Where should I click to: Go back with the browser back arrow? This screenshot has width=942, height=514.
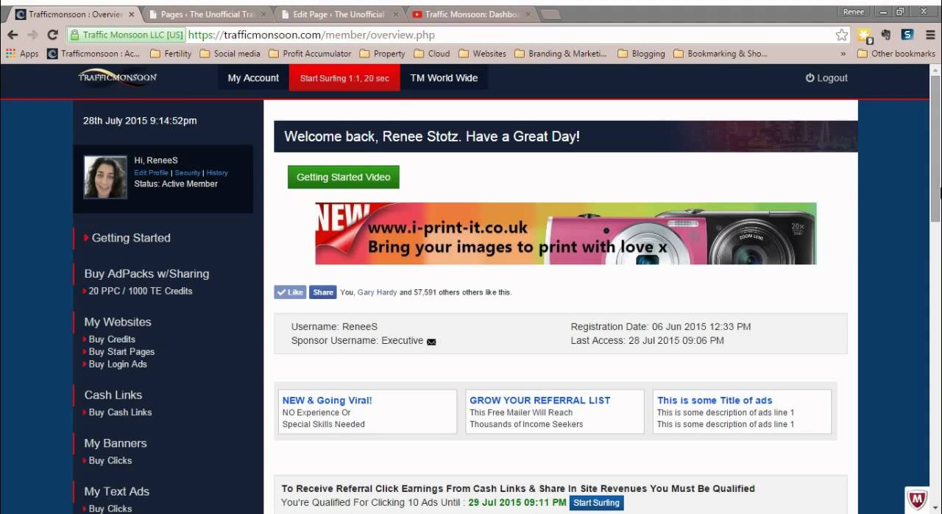(x=13, y=35)
